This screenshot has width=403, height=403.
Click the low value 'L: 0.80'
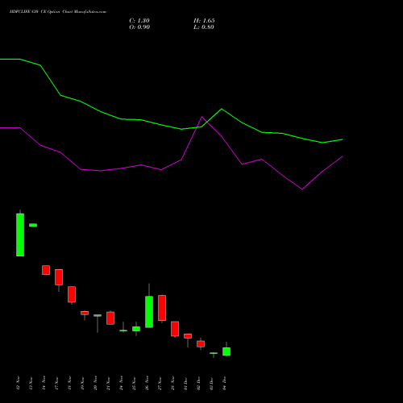coord(204,27)
